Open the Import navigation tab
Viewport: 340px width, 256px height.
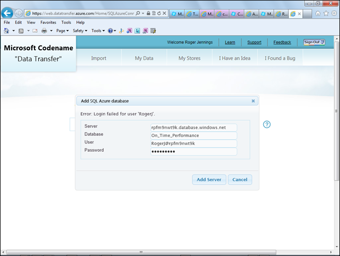tap(99, 58)
